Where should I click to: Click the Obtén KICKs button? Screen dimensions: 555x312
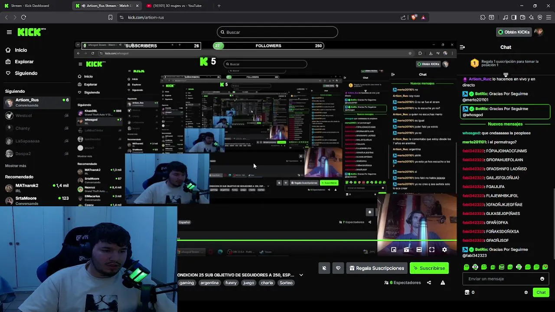click(x=513, y=32)
